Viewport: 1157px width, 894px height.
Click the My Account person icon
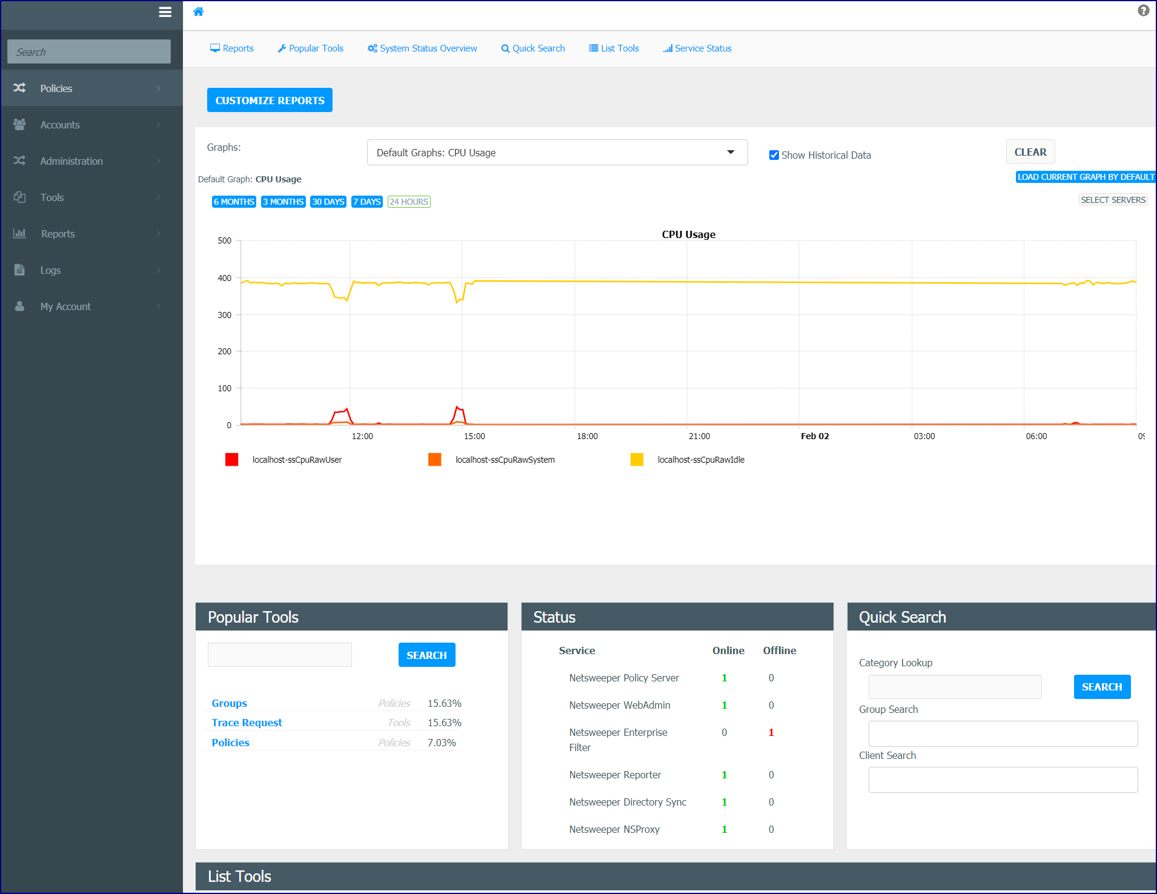tap(19, 306)
